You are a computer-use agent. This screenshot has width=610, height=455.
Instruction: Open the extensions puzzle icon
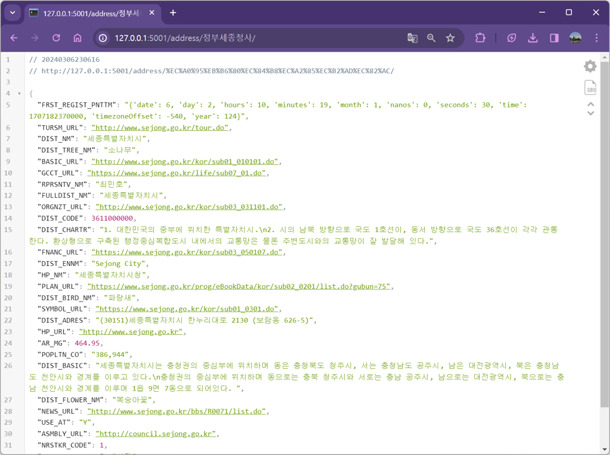[x=481, y=38]
